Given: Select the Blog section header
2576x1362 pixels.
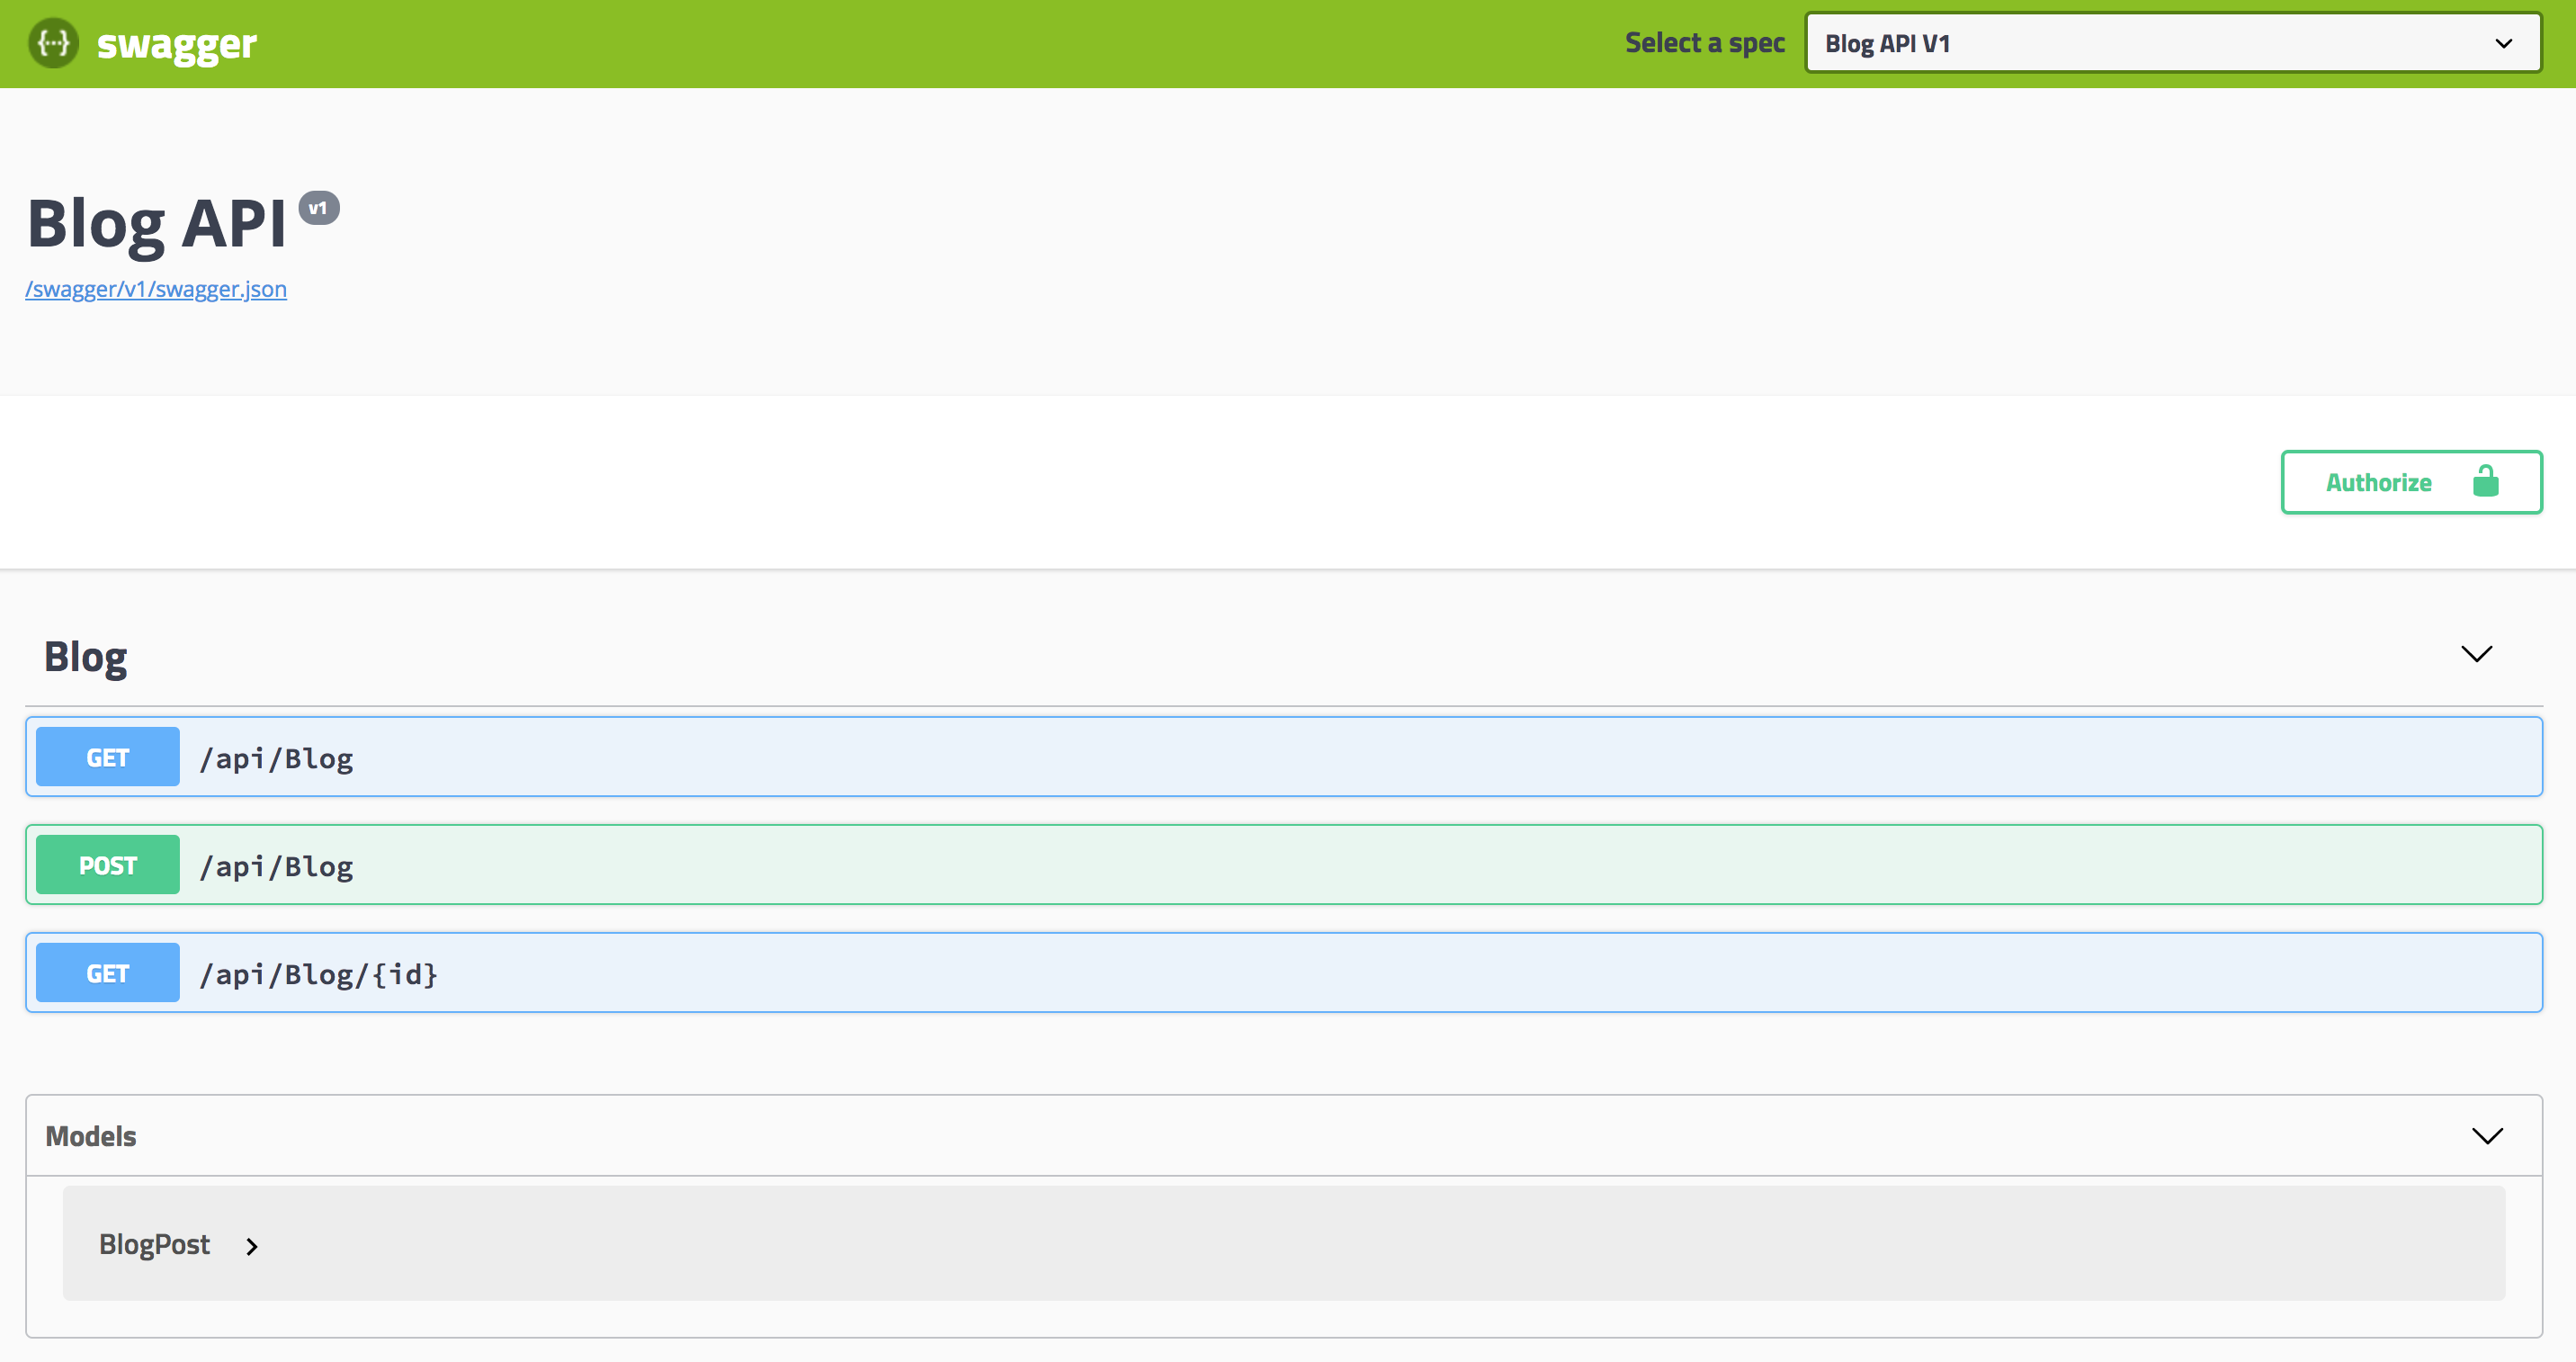Looking at the screenshot, I should click(x=84, y=655).
